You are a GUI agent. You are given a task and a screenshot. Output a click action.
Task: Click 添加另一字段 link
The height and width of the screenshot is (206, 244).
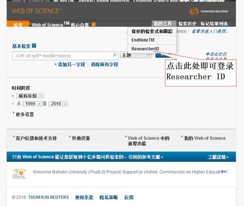coord(70,64)
